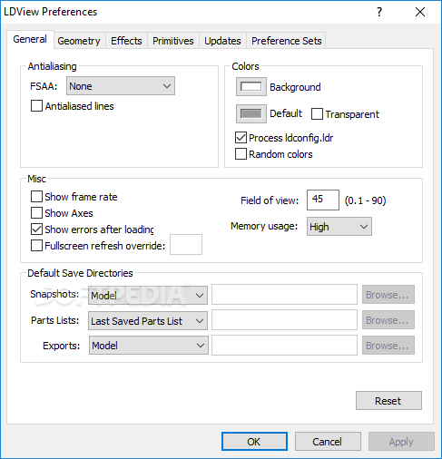
Task: Open the Geometry tab
Action: click(x=79, y=41)
